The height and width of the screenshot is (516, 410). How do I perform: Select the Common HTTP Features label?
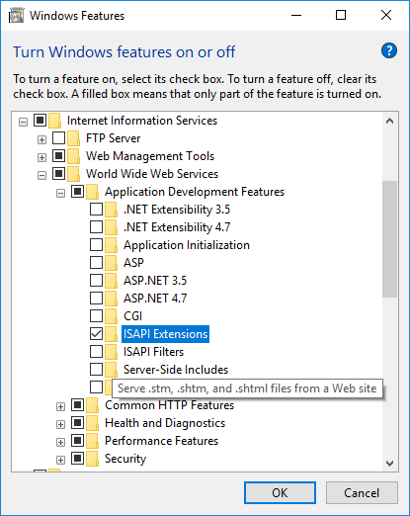169,405
